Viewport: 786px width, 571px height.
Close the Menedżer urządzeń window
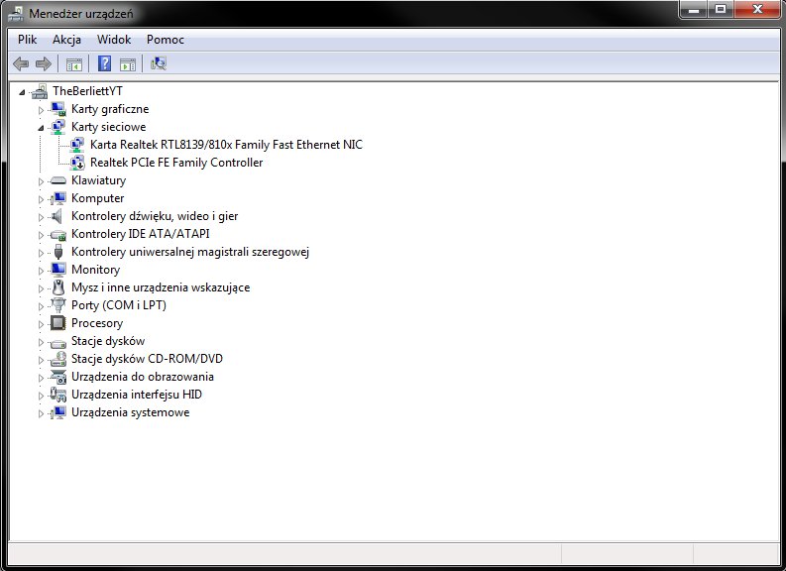coord(758,9)
